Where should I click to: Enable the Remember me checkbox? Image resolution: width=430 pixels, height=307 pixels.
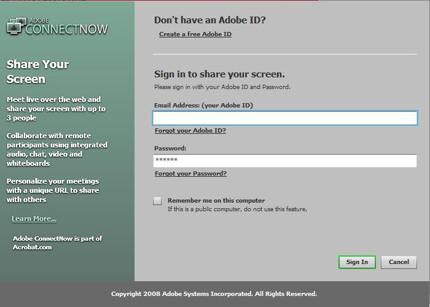[x=158, y=201]
